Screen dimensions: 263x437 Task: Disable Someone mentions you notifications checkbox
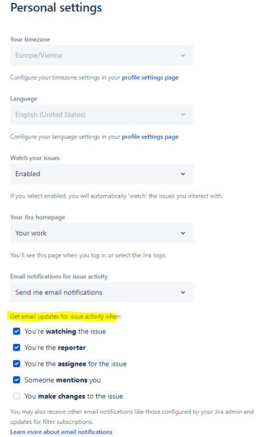click(17, 380)
